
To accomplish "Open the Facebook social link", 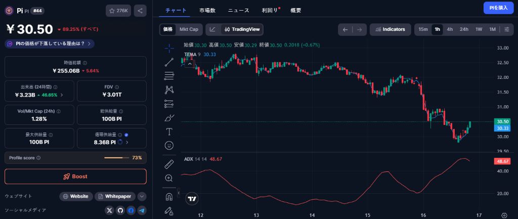I will (x=131, y=210).
